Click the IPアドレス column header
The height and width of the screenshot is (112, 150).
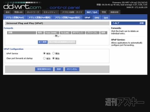[x=78, y=33]
